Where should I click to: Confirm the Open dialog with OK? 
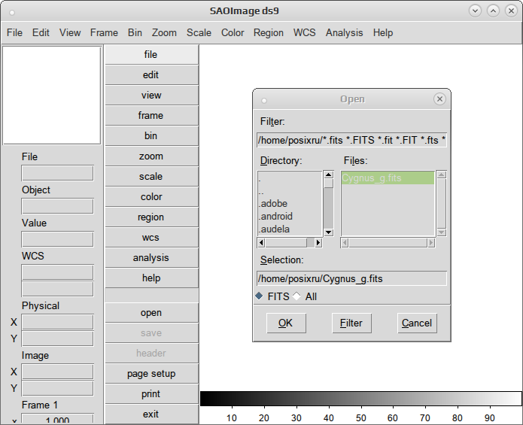pyautogui.click(x=286, y=323)
